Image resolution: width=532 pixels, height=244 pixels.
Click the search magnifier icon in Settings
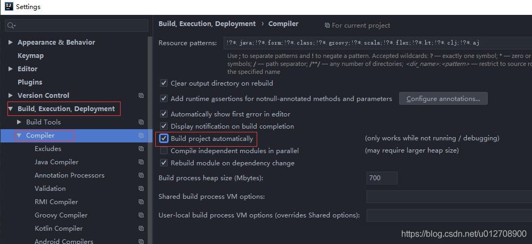click(11, 26)
